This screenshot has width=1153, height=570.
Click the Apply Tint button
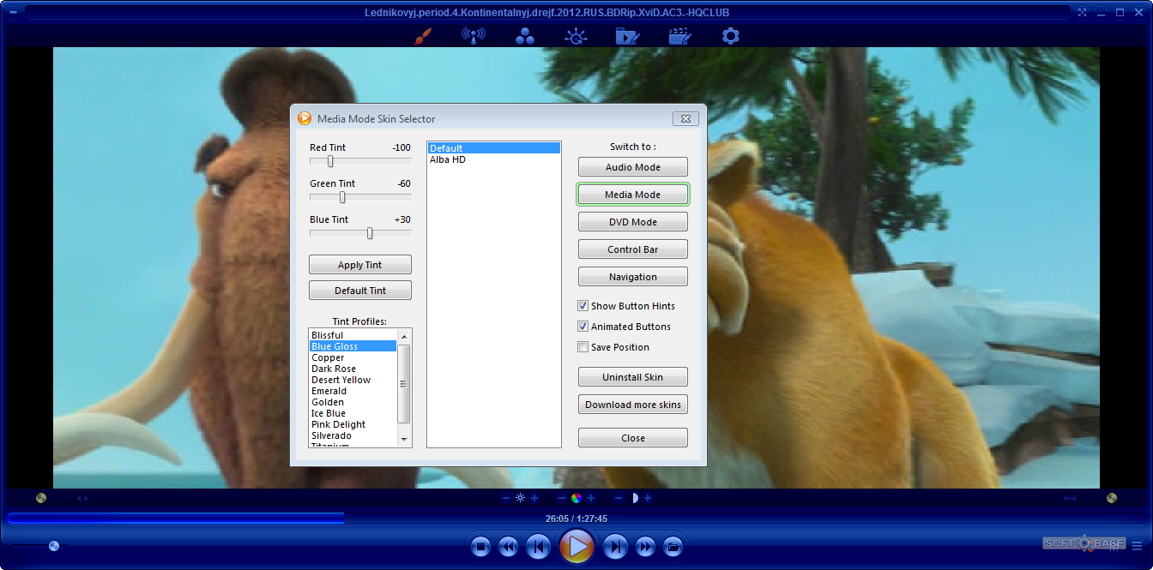click(360, 265)
